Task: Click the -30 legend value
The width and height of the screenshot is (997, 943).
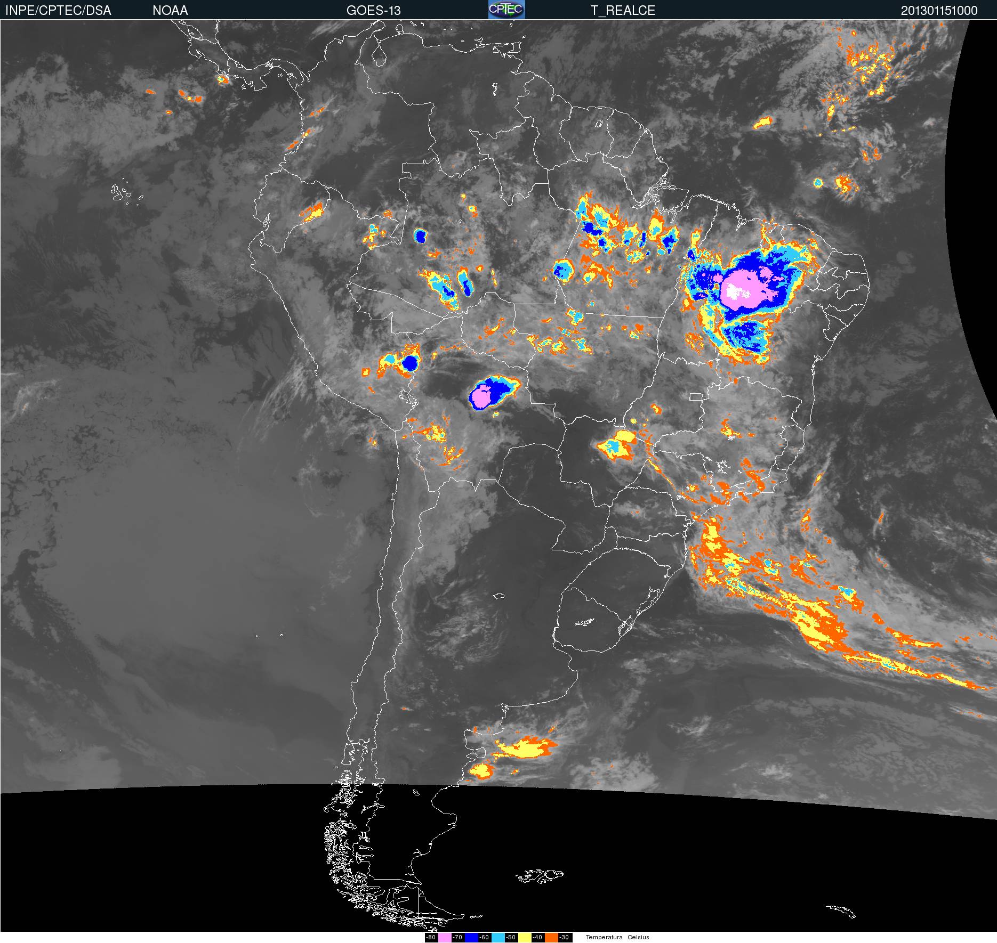Action: point(564,938)
